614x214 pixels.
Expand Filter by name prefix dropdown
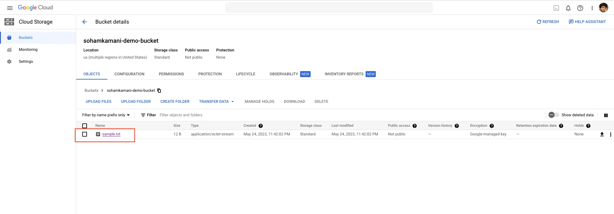click(106, 115)
